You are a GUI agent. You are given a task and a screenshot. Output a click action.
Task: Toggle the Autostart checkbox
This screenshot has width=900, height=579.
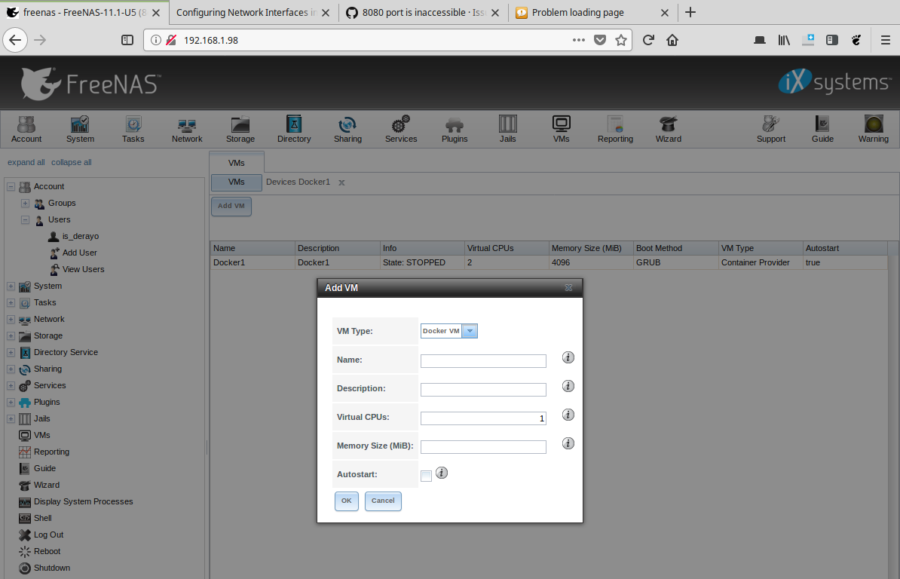pos(426,476)
